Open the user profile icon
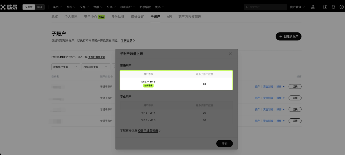The image size is (345, 155). click(x=313, y=7)
